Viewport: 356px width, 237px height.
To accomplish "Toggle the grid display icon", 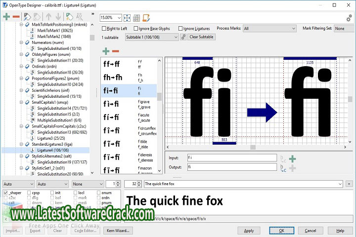I will pyautogui.click(x=136, y=18).
